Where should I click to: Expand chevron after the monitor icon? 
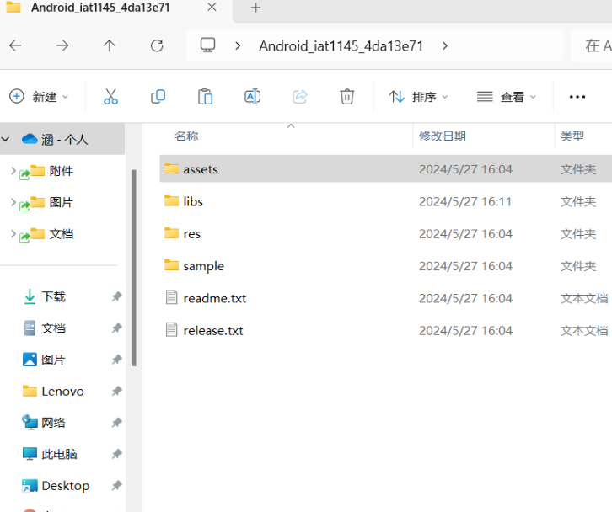pyautogui.click(x=238, y=46)
